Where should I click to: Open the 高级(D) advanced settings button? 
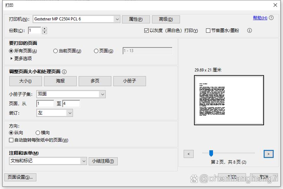166,19
